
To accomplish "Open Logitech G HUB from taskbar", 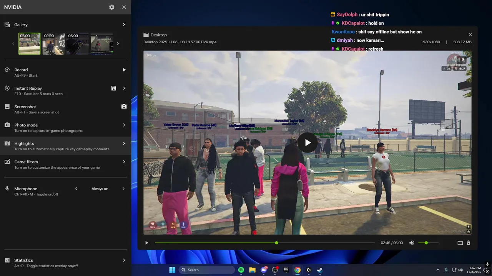I will pos(309,270).
